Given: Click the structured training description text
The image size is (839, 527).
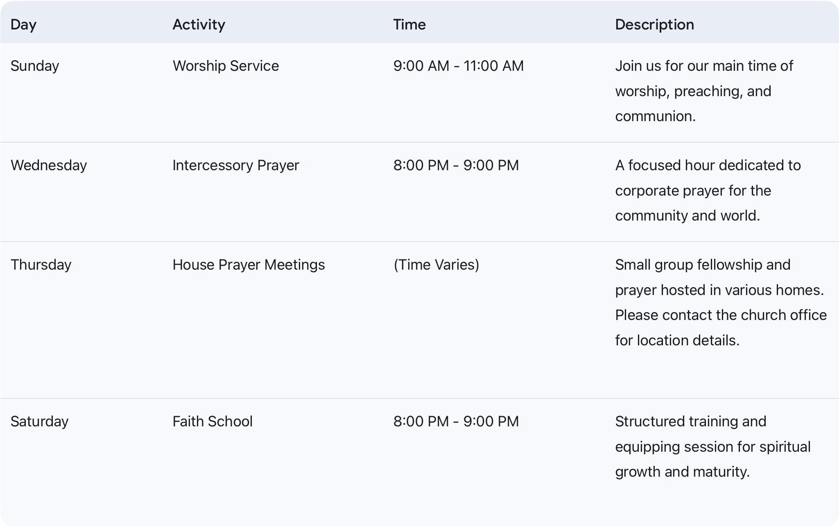Looking at the screenshot, I should 712,446.
